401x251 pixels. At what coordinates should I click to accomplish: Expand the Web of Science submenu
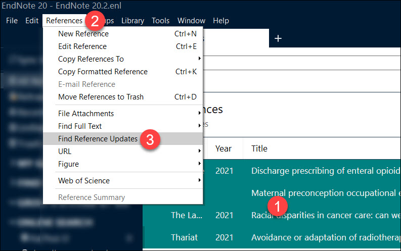(84, 180)
